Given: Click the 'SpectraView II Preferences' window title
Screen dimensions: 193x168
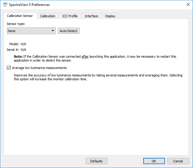Looking at the screenshot, I should [29, 5].
